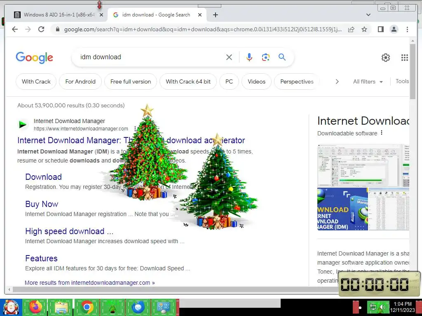
Task: Open IDM screenshot thumbnail in knowledge panel
Action: 359,165
